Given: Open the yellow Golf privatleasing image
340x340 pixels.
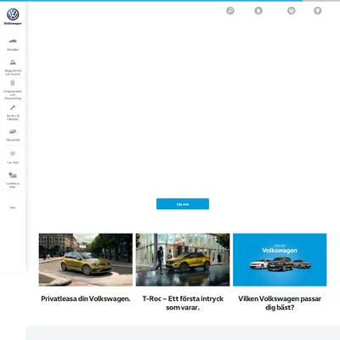Looking at the screenshot, I should 86,260.
